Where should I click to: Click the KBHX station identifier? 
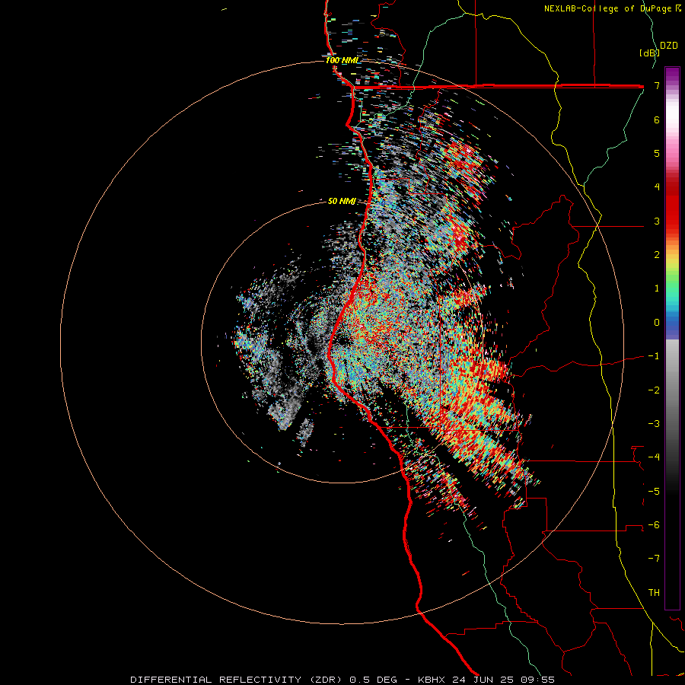(432, 680)
